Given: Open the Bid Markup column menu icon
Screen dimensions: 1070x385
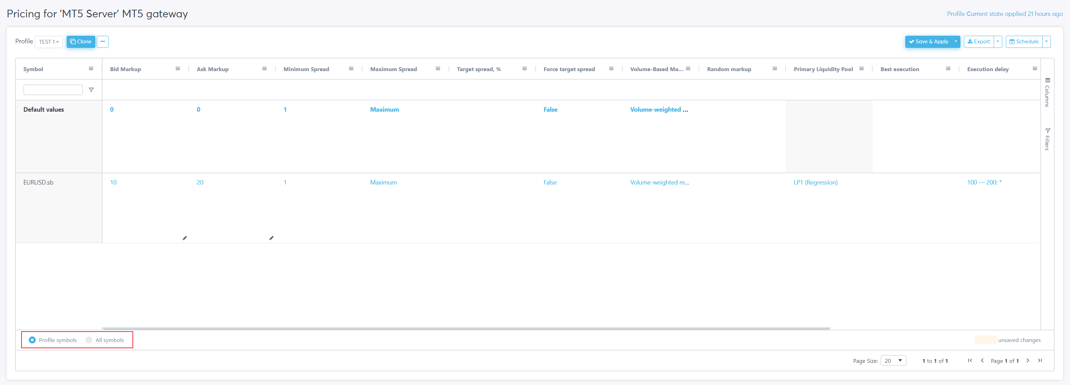Looking at the screenshot, I should coord(177,69).
